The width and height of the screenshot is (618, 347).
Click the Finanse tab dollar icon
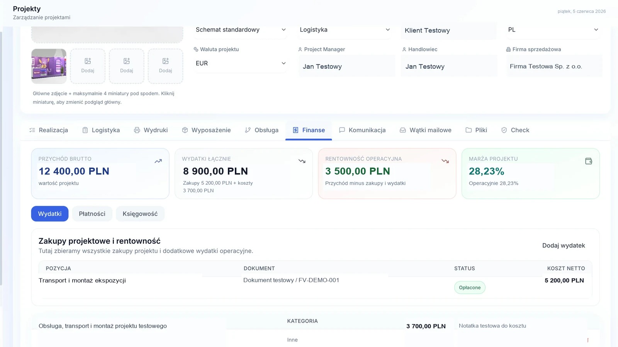295,130
